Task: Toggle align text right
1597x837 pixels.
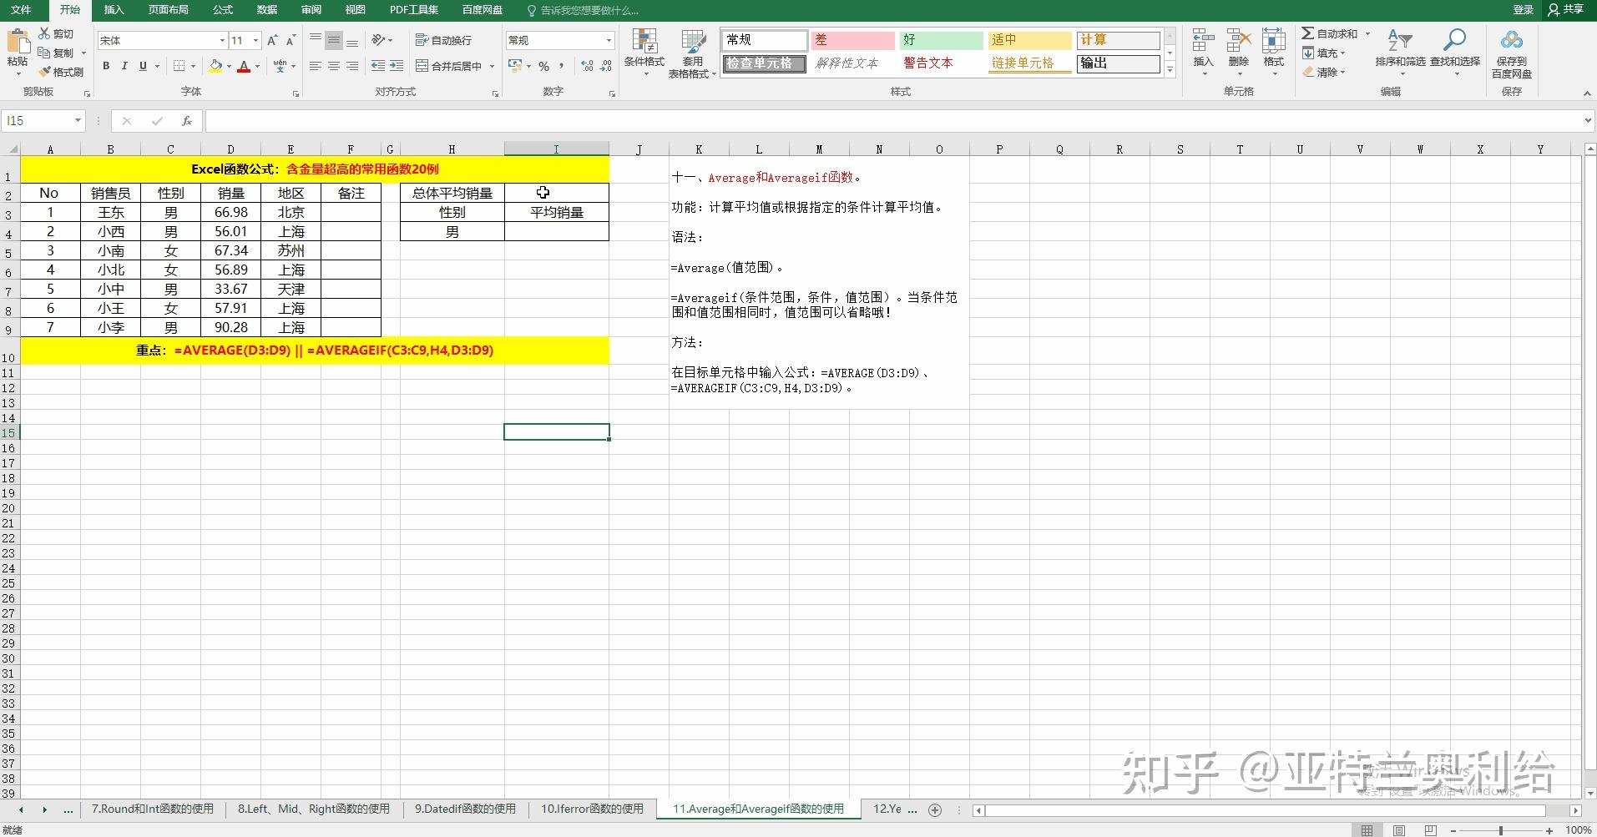Action: tap(351, 66)
